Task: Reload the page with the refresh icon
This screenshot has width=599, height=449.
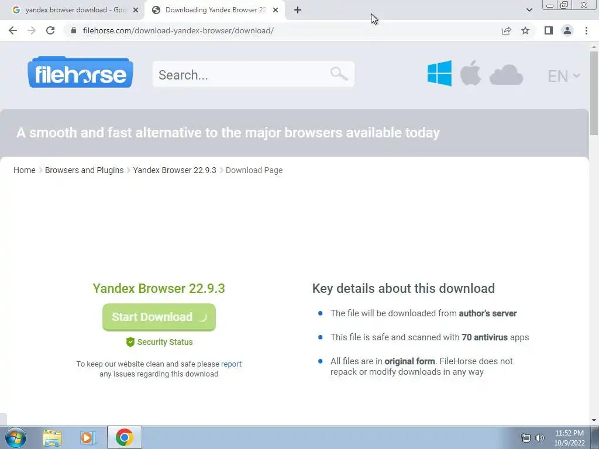Action: click(x=50, y=30)
